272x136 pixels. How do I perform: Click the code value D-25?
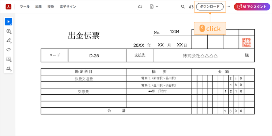tap(94, 56)
